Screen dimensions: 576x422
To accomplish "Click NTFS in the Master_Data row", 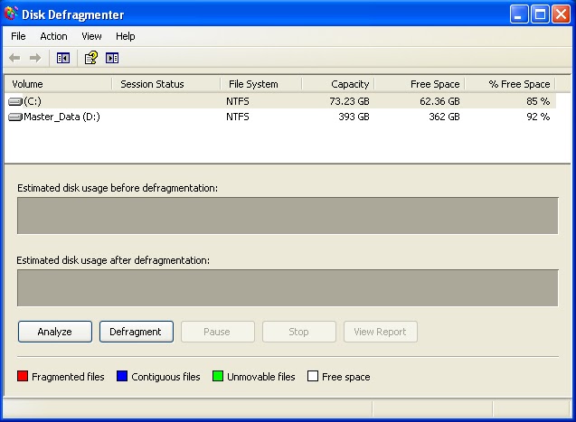I will (238, 117).
